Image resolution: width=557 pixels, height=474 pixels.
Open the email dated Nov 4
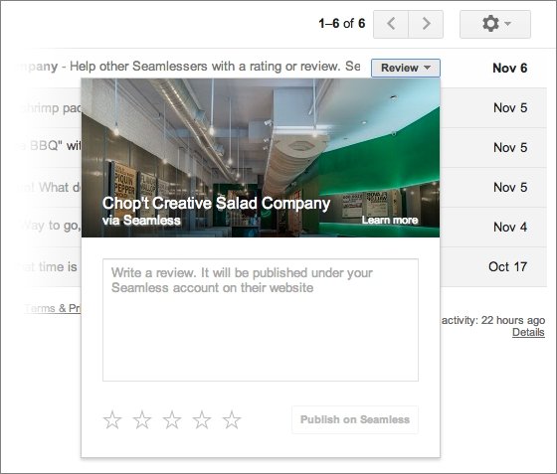click(510, 228)
